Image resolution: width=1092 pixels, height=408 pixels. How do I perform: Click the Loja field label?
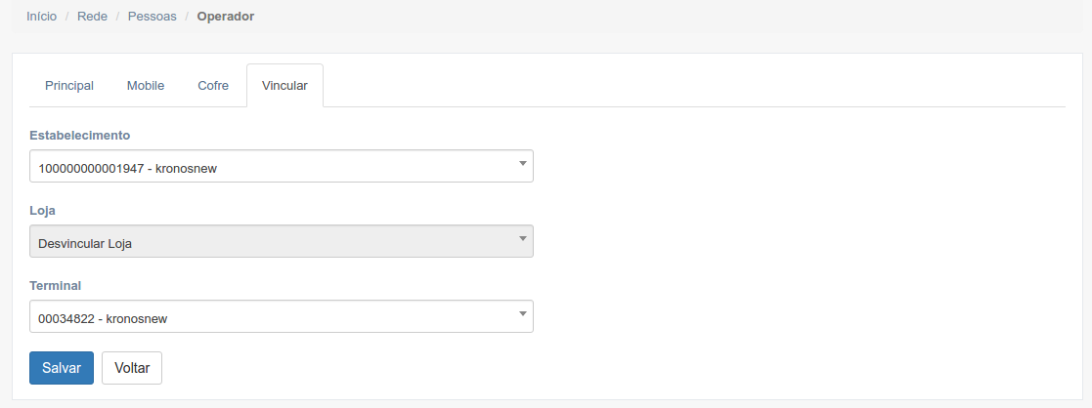[x=42, y=210]
